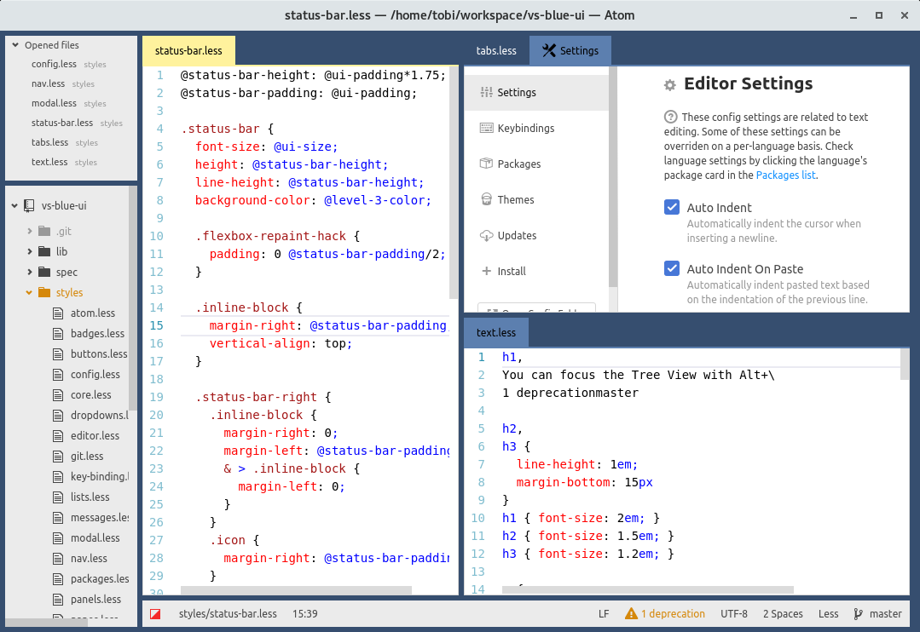Expand the lib folder arrow

(x=29, y=251)
